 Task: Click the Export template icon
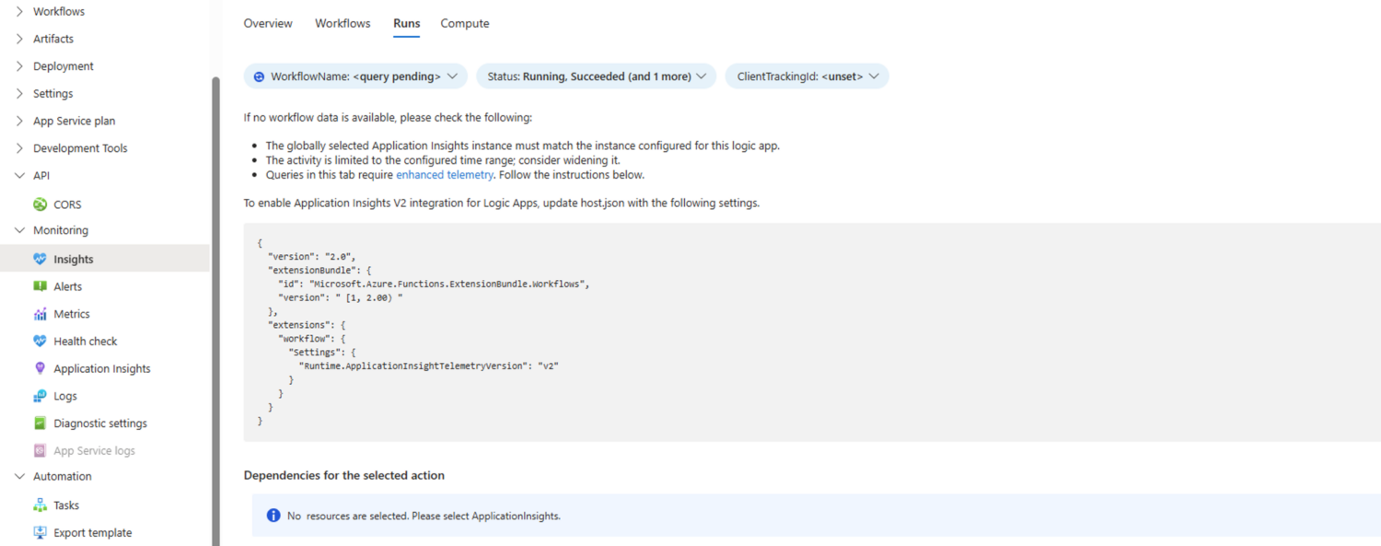point(40,533)
